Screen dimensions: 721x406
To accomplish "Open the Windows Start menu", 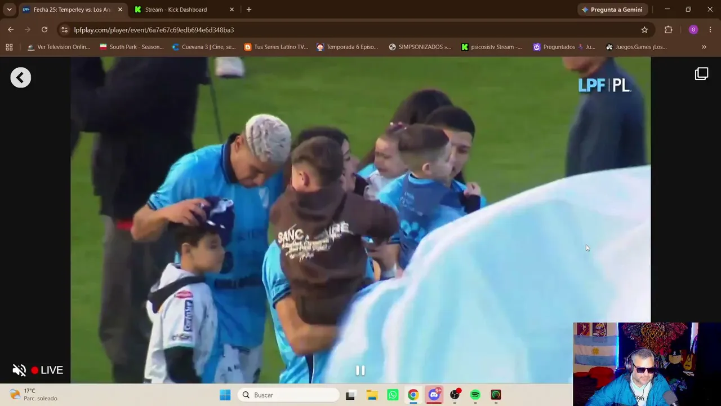I will [x=225, y=395].
